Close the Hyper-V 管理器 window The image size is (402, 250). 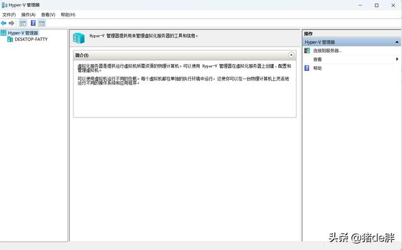(393, 5)
